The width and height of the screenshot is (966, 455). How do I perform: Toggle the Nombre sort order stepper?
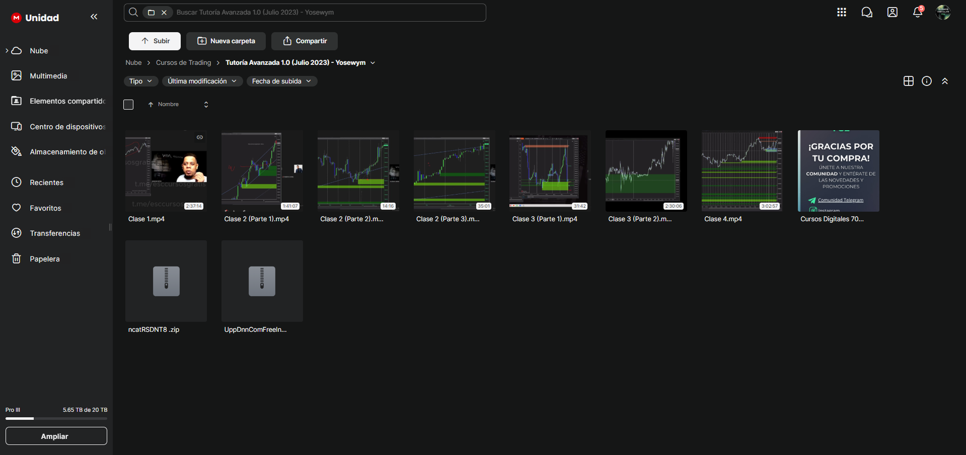(206, 105)
